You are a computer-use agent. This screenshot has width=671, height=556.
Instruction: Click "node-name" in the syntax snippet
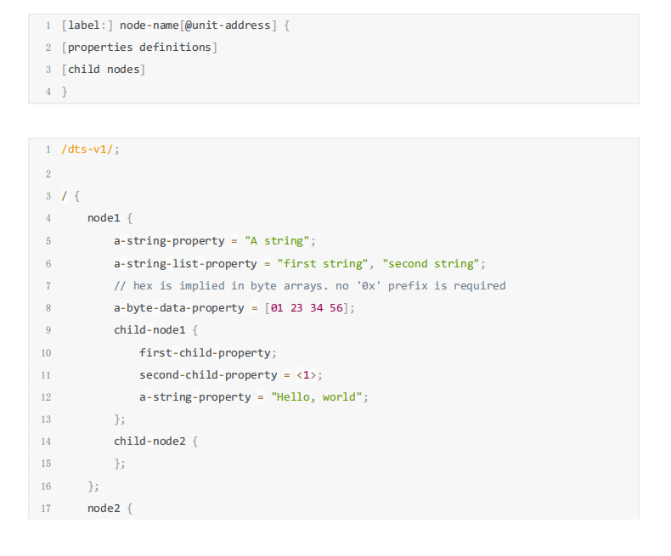coord(149,25)
